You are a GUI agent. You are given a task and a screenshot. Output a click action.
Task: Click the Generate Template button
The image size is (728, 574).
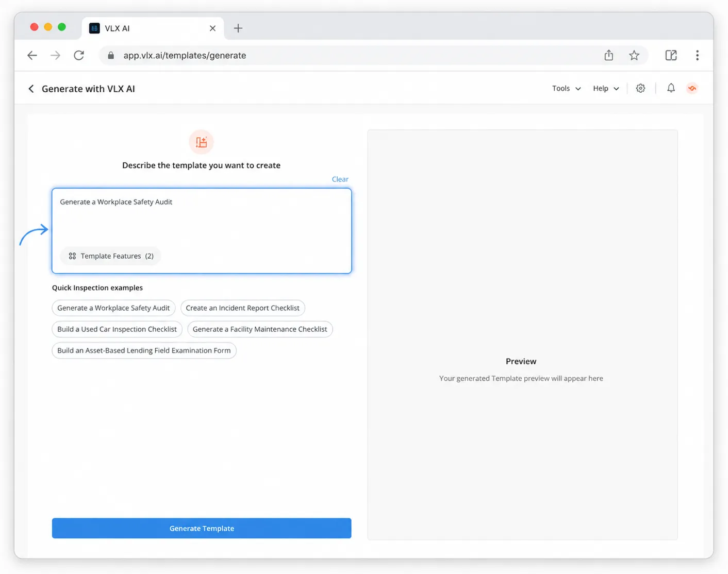coord(202,528)
